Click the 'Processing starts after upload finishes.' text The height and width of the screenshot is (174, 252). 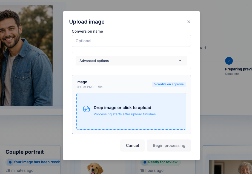pos(125,114)
